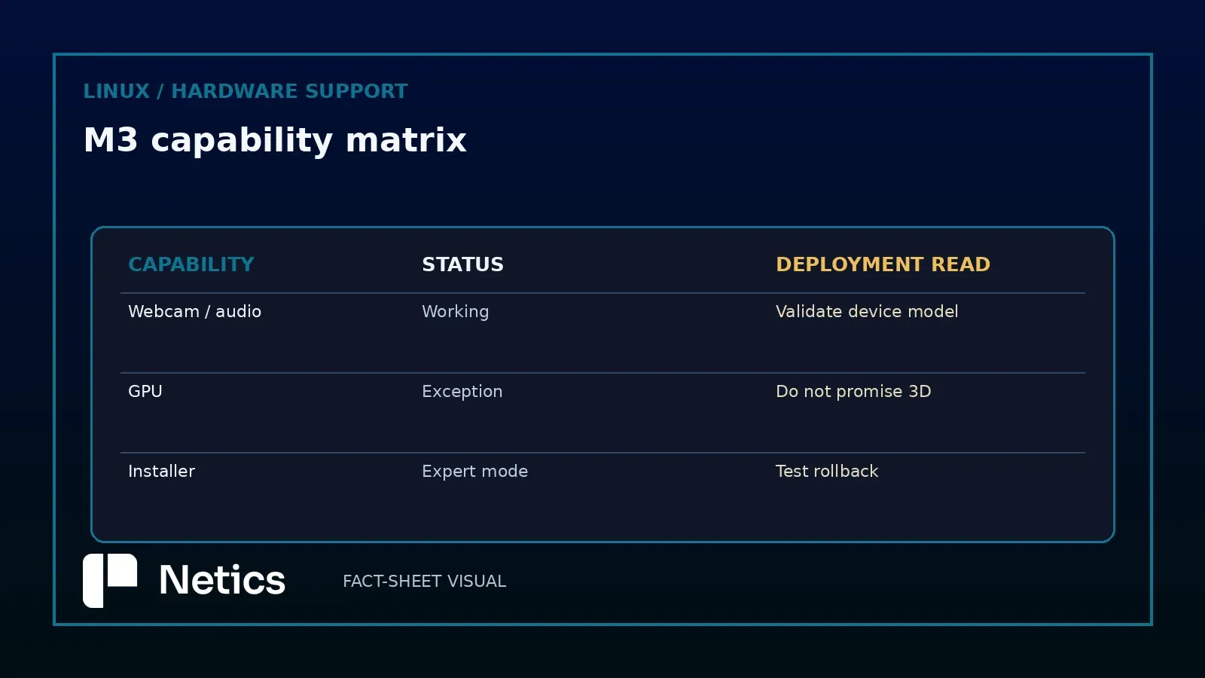Click the Exception status cell
The width and height of the screenshot is (1205, 678).
(462, 392)
